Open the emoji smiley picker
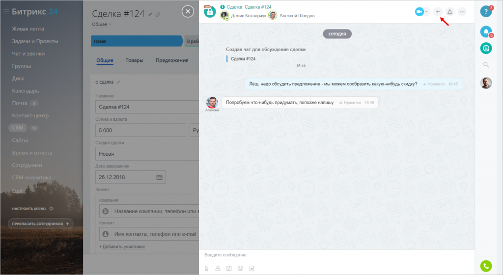 pos(240,268)
